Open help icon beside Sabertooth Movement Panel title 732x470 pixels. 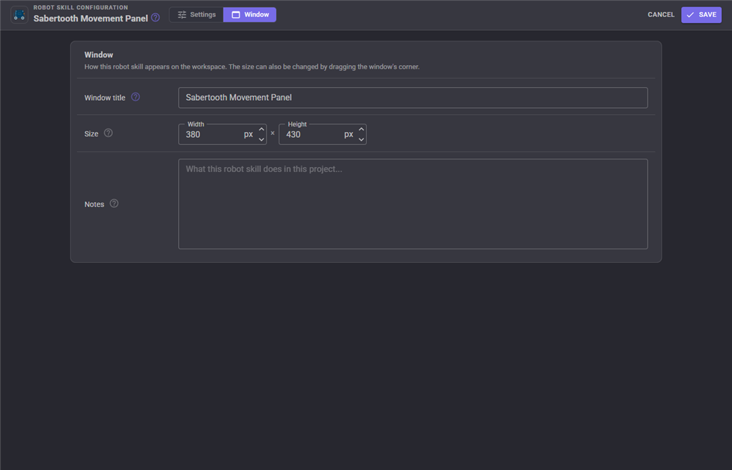pos(155,18)
